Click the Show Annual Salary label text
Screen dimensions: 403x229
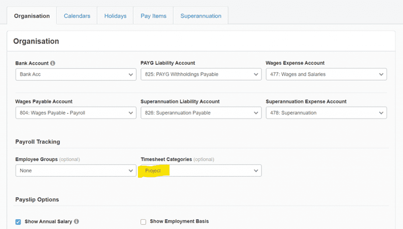48,222
